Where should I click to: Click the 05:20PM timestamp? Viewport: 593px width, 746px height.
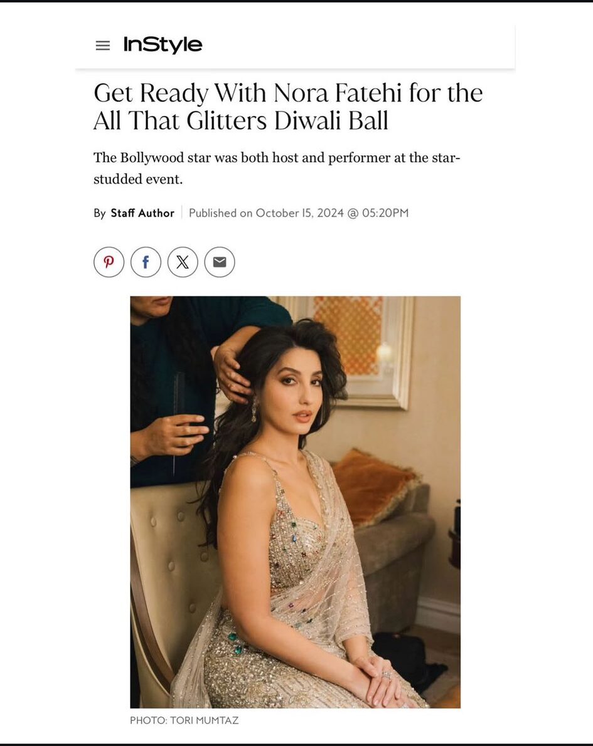coord(385,213)
